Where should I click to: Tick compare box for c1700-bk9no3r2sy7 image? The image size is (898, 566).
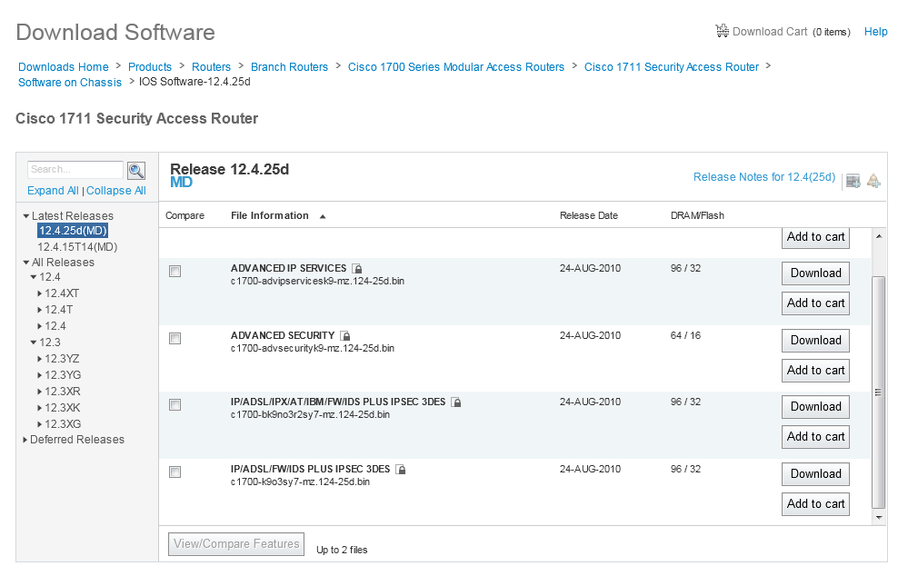[175, 405]
